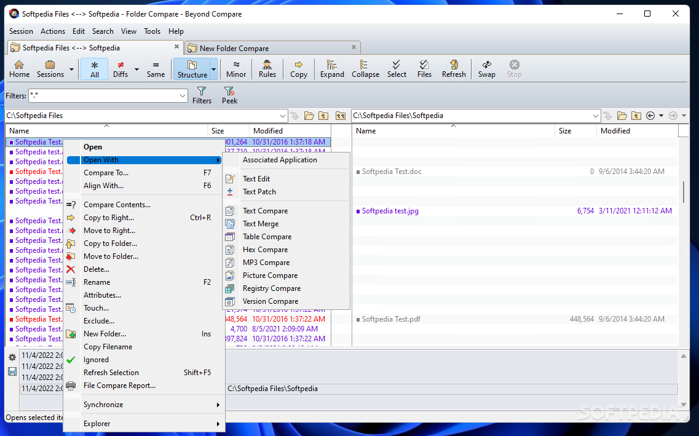The image size is (699, 436).
Task: Click the Refresh toolbar icon
Action: [454, 69]
